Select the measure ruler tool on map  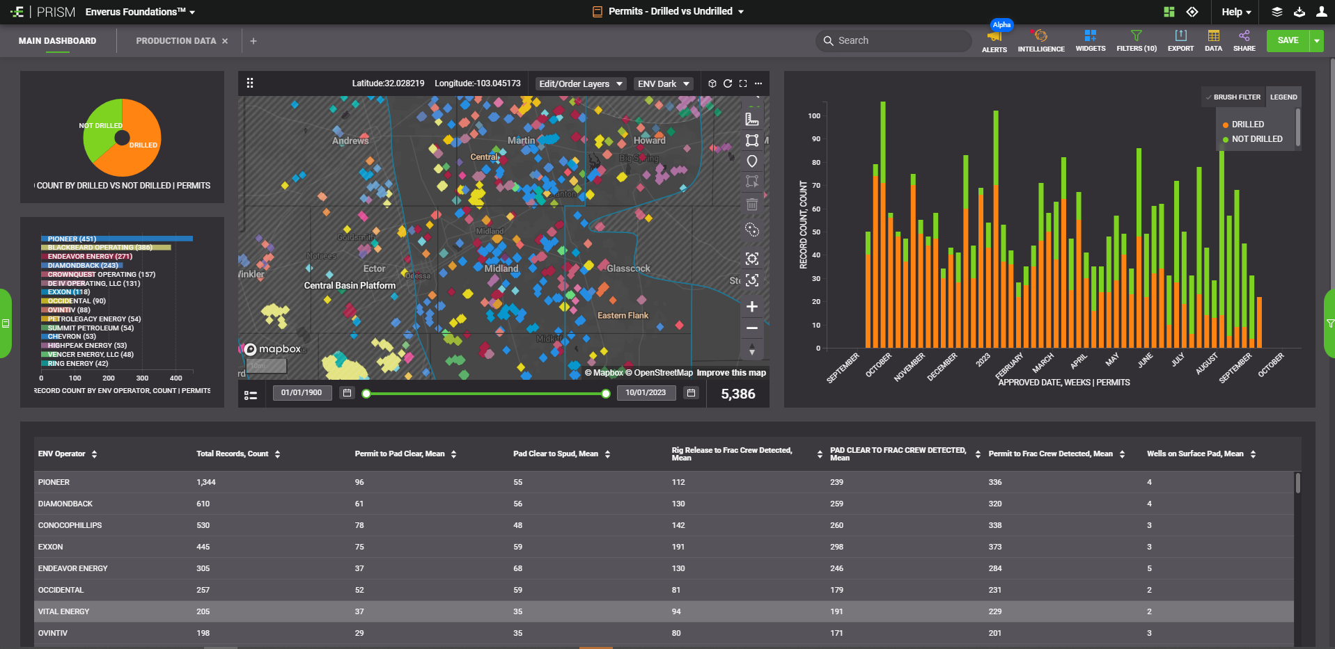[751, 119]
